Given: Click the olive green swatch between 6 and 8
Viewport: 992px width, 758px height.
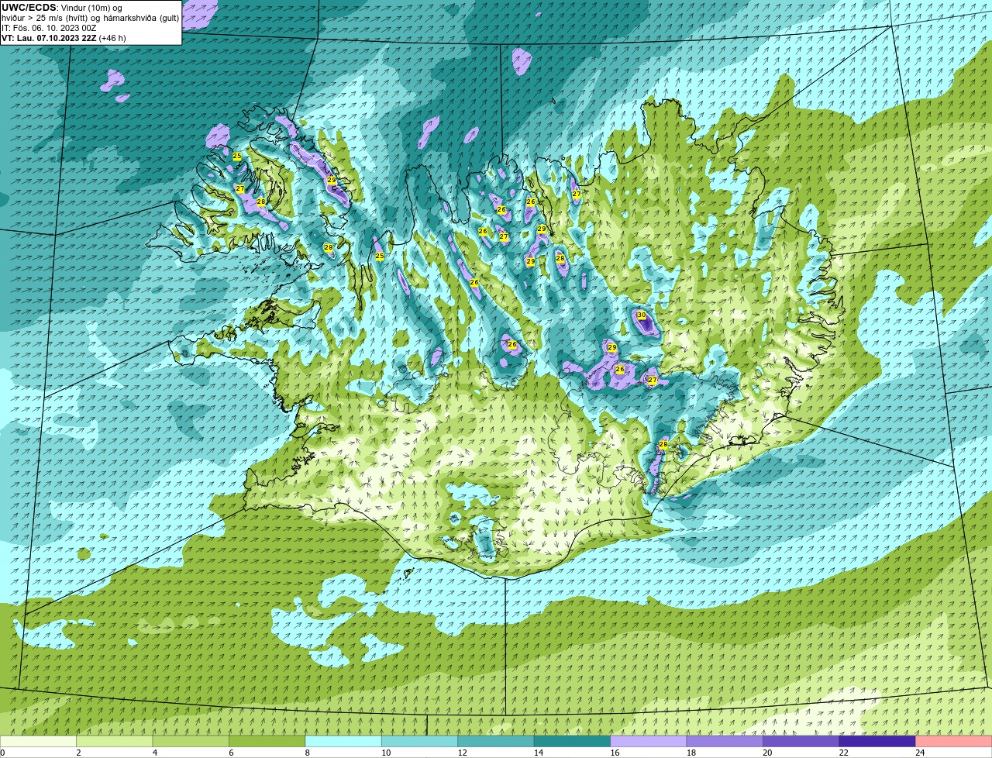Looking at the screenshot, I should (268, 742).
